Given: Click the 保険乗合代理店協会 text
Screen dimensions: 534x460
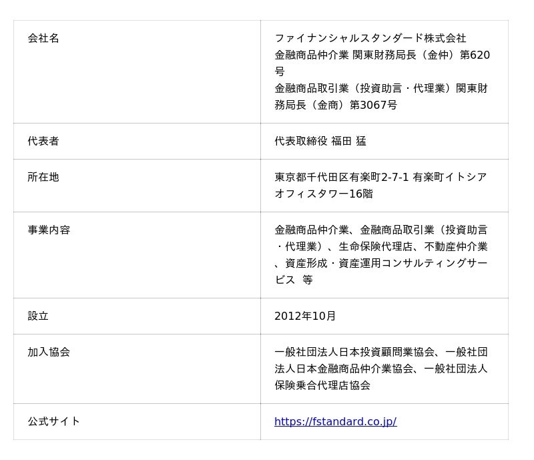Looking at the screenshot, I should coord(322,386).
